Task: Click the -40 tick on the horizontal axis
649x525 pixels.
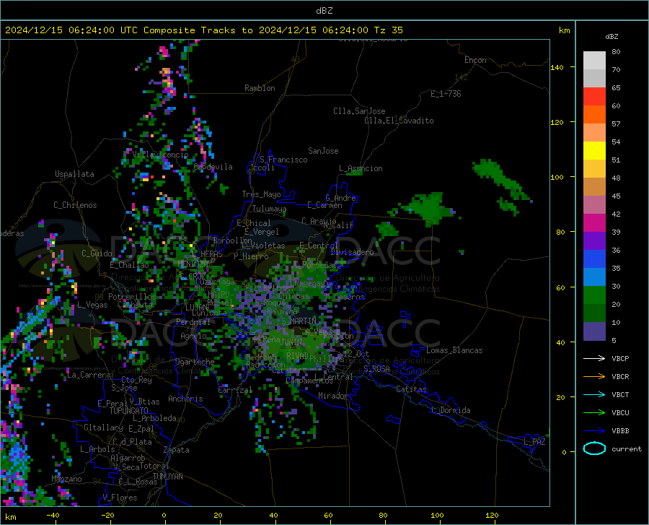Action: [x=53, y=515]
